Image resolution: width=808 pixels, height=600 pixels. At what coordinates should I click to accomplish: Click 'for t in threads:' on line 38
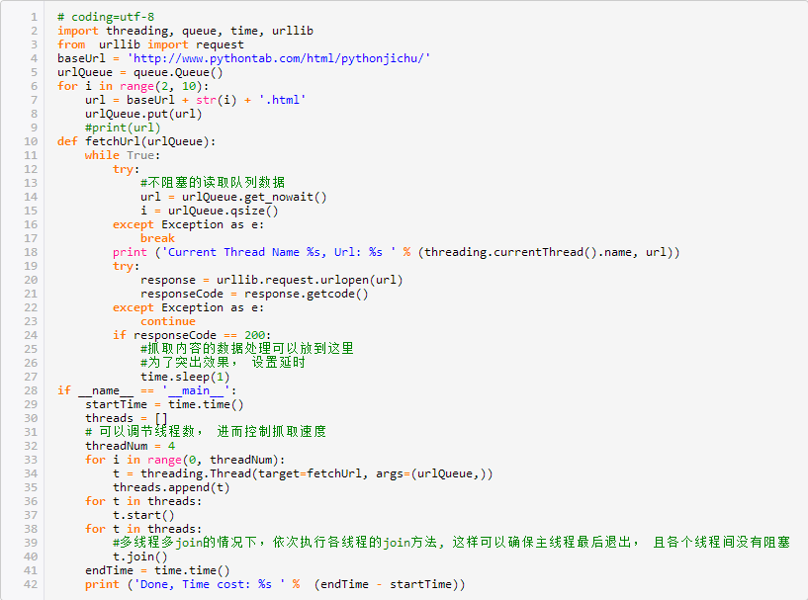tap(143, 530)
